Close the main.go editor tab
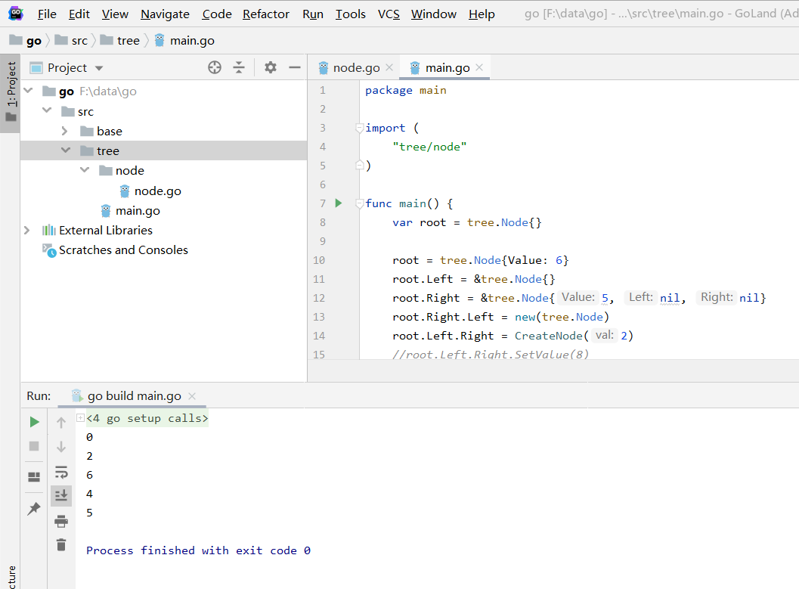Viewport: 799px width, 589px height. point(479,67)
